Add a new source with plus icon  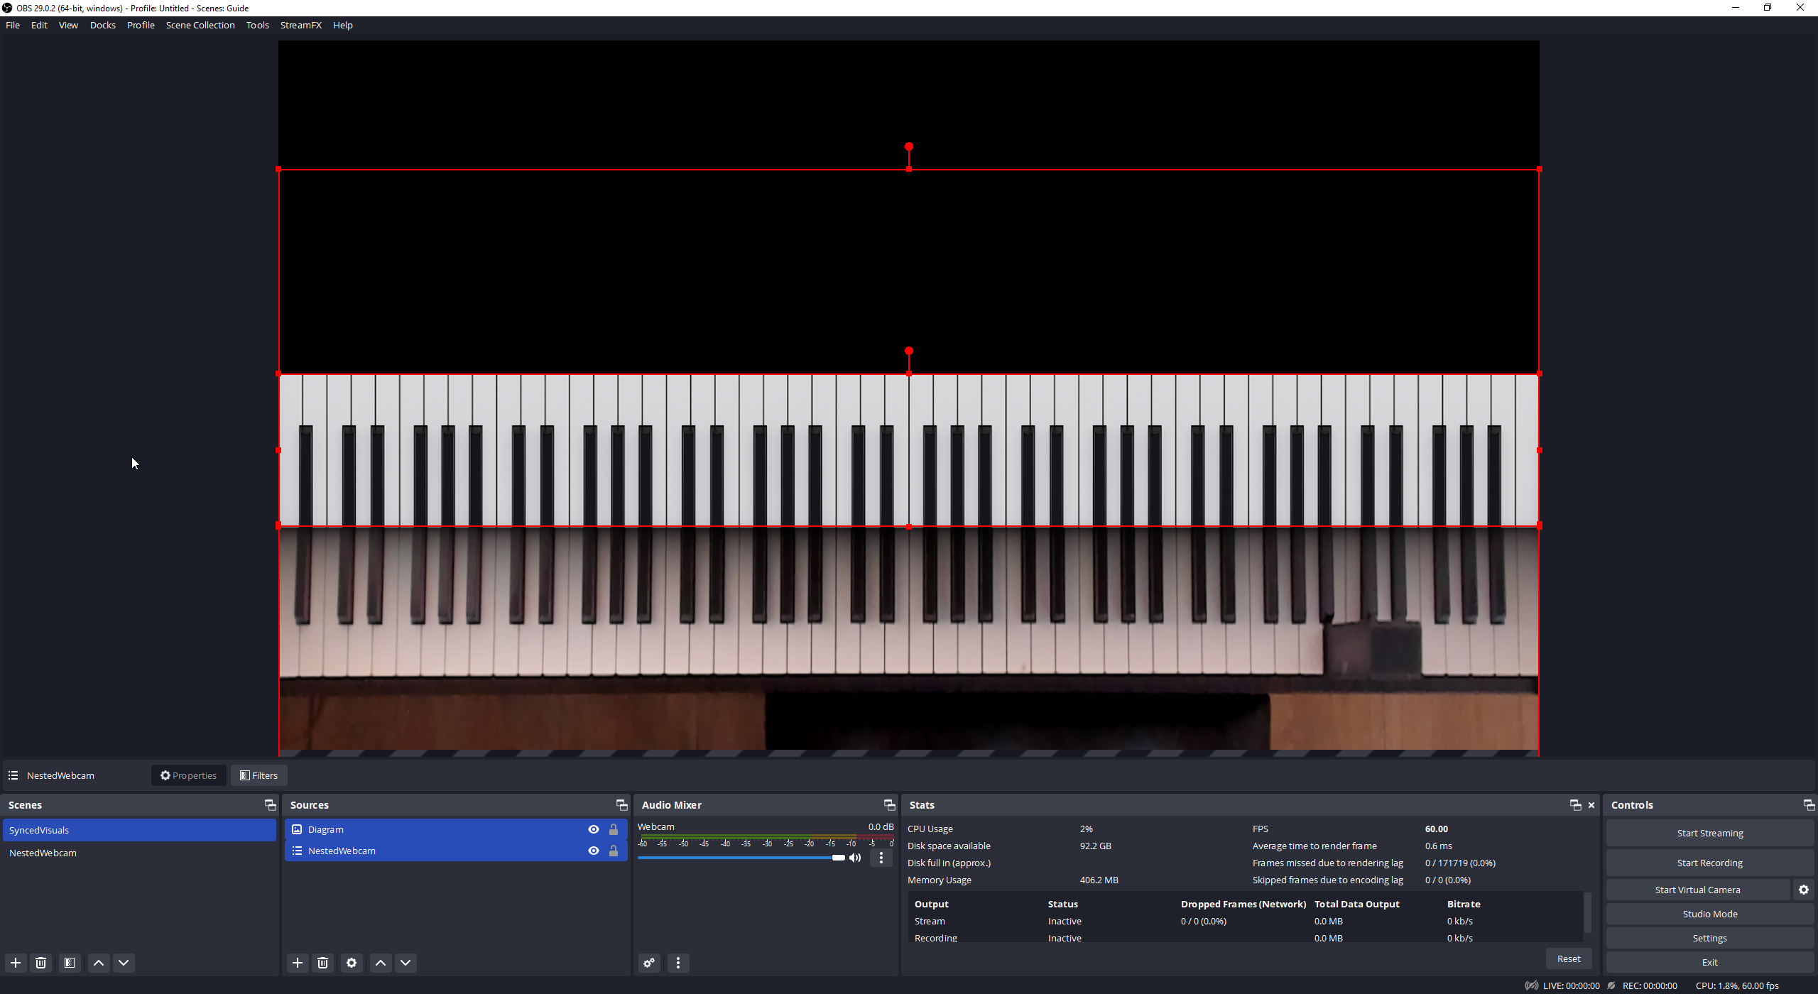(x=298, y=963)
